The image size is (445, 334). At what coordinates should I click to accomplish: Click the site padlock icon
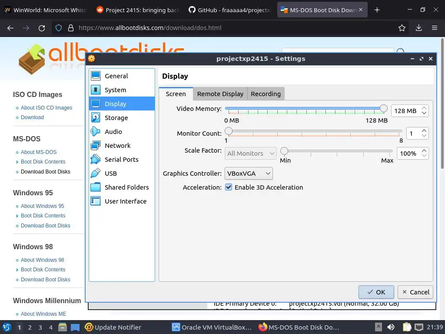(x=71, y=28)
